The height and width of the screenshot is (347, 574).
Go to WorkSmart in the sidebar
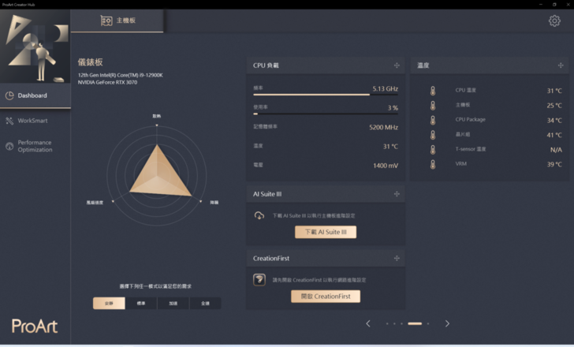(35, 121)
